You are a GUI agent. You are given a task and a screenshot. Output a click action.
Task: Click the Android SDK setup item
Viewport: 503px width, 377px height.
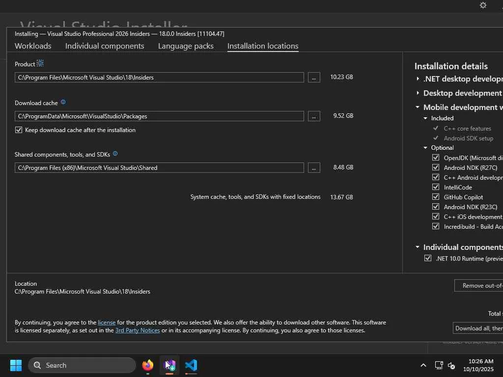tap(468, 138)
